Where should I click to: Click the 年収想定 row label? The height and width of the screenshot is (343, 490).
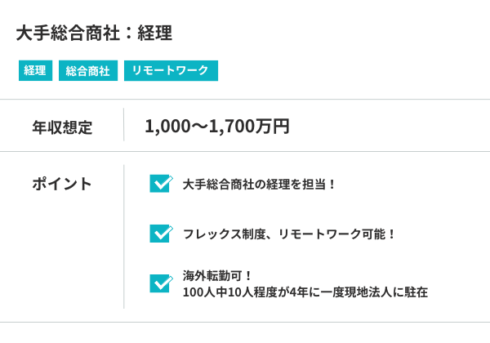tap(62, 127)
